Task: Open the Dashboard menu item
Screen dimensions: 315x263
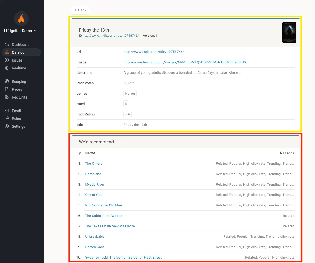Action: tap(21, 45)
